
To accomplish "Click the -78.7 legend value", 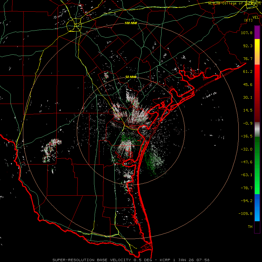I will [x=247, y=188].
